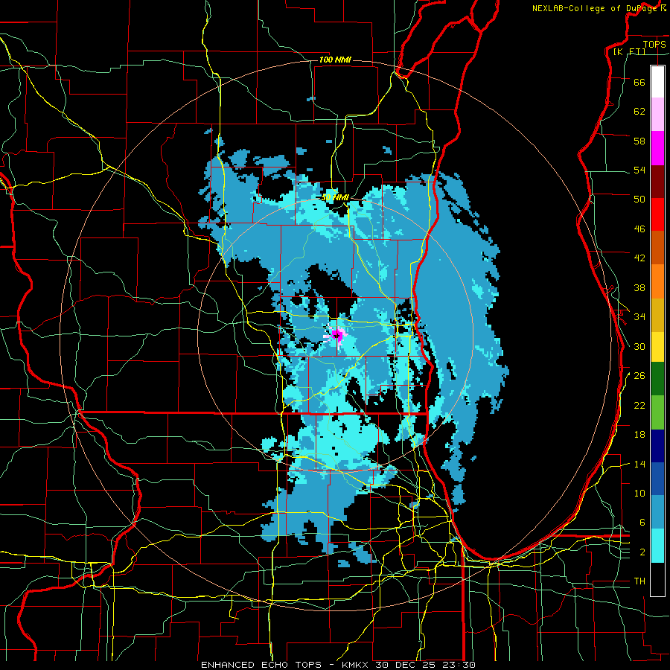Click the navy 14-18 kft legend swatch
The height and width of the screenshot is (670, 670).
[657, 446]
